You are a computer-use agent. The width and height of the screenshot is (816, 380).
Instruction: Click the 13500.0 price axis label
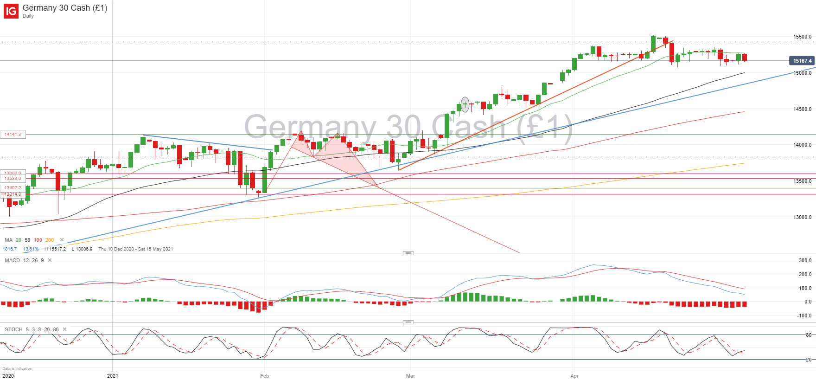point(803,181)
